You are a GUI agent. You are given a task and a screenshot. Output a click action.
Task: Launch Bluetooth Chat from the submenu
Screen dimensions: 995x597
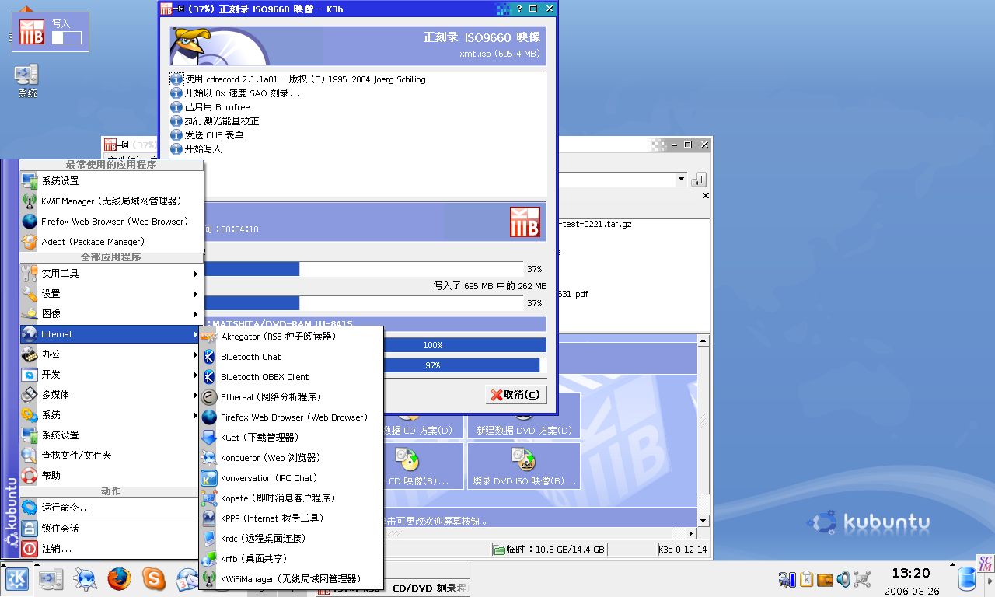pos(292,357)
